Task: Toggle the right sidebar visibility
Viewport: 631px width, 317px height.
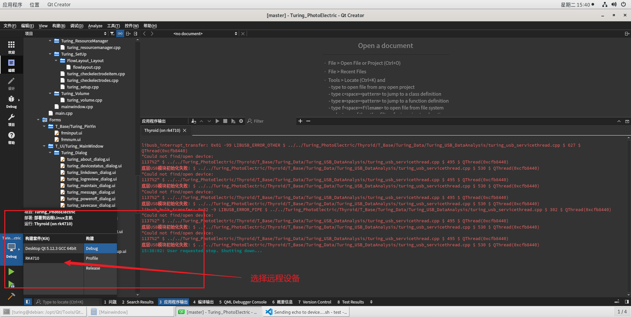Action: pos(627,302)
